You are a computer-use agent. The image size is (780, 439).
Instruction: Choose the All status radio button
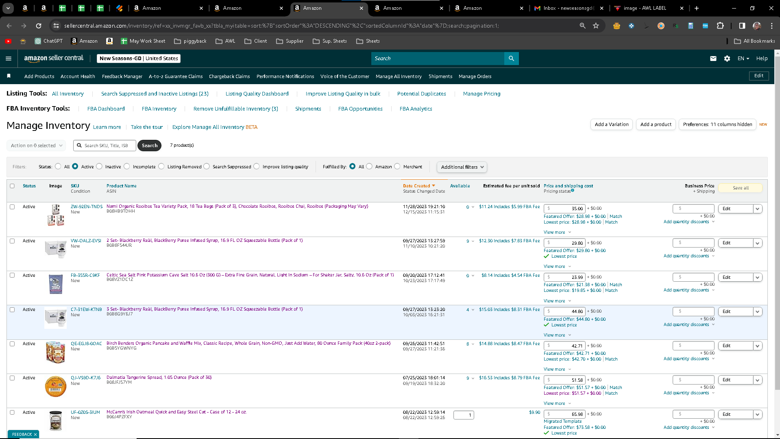pyautogui.click(x=58, y=166)
